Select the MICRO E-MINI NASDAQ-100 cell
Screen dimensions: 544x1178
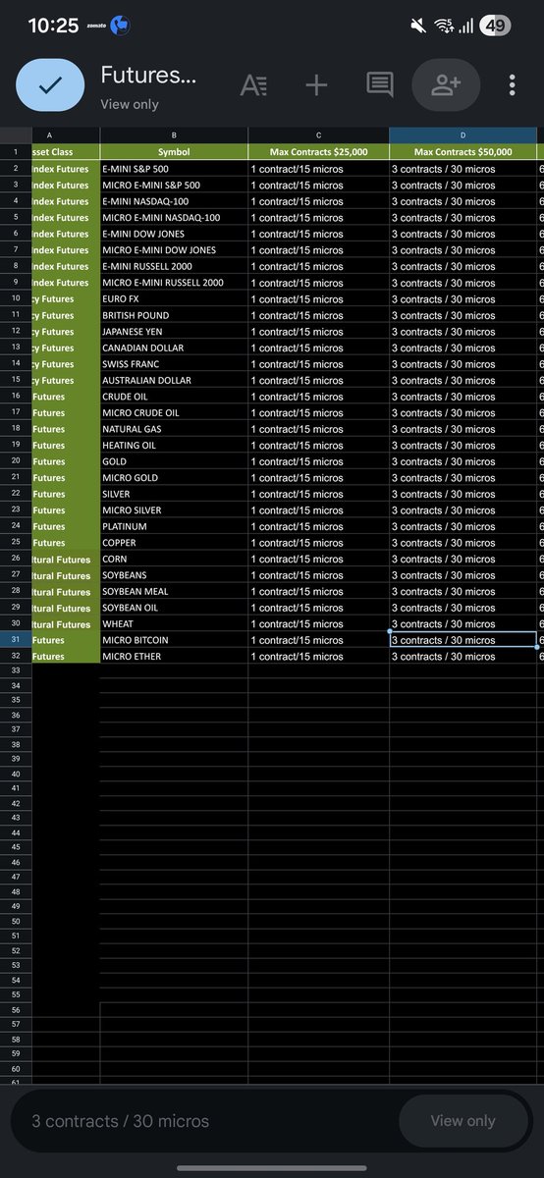174,217
